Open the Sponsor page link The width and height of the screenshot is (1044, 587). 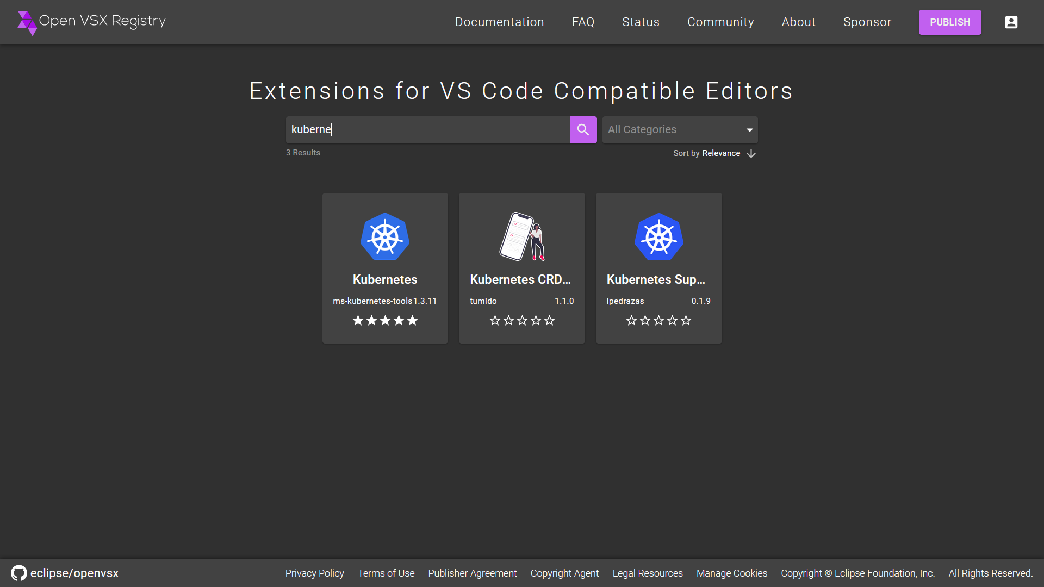(x=867, y=22)
